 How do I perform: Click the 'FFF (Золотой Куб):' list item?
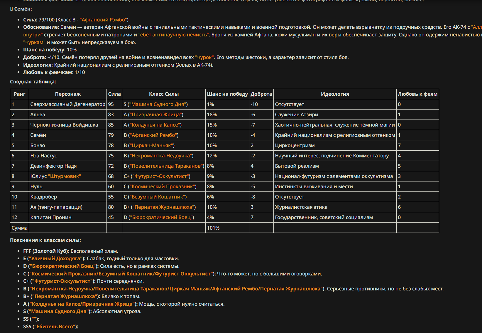tap(71, 251)
